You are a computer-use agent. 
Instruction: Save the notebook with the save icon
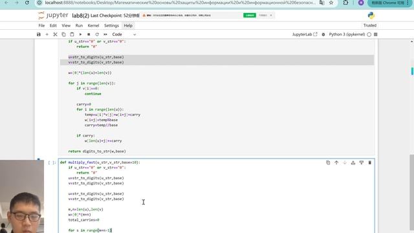click(x=39, y=34)
